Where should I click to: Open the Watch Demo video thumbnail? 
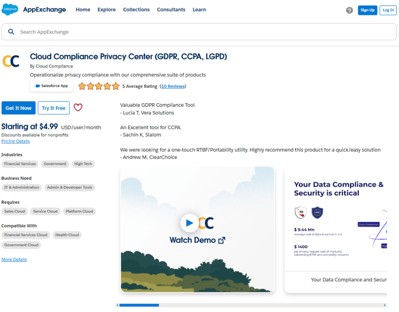coord(198,229)
